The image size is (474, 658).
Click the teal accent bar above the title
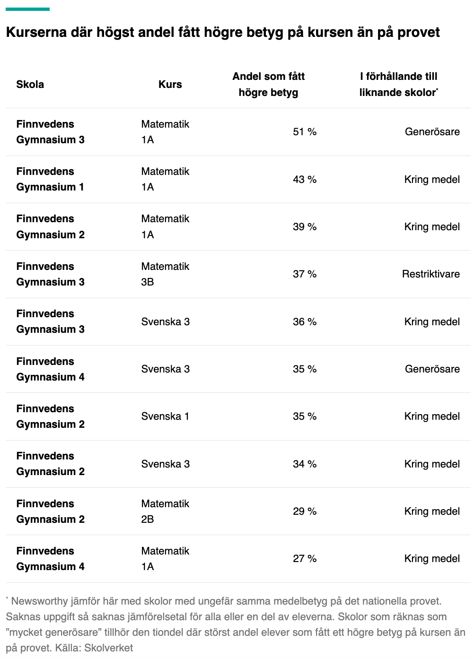pos(27,9)
